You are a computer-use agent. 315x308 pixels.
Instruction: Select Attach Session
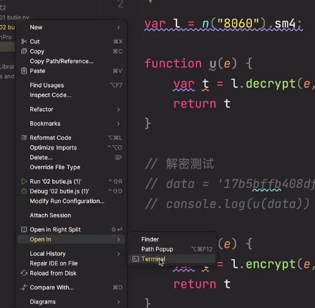tap(71, 216)
